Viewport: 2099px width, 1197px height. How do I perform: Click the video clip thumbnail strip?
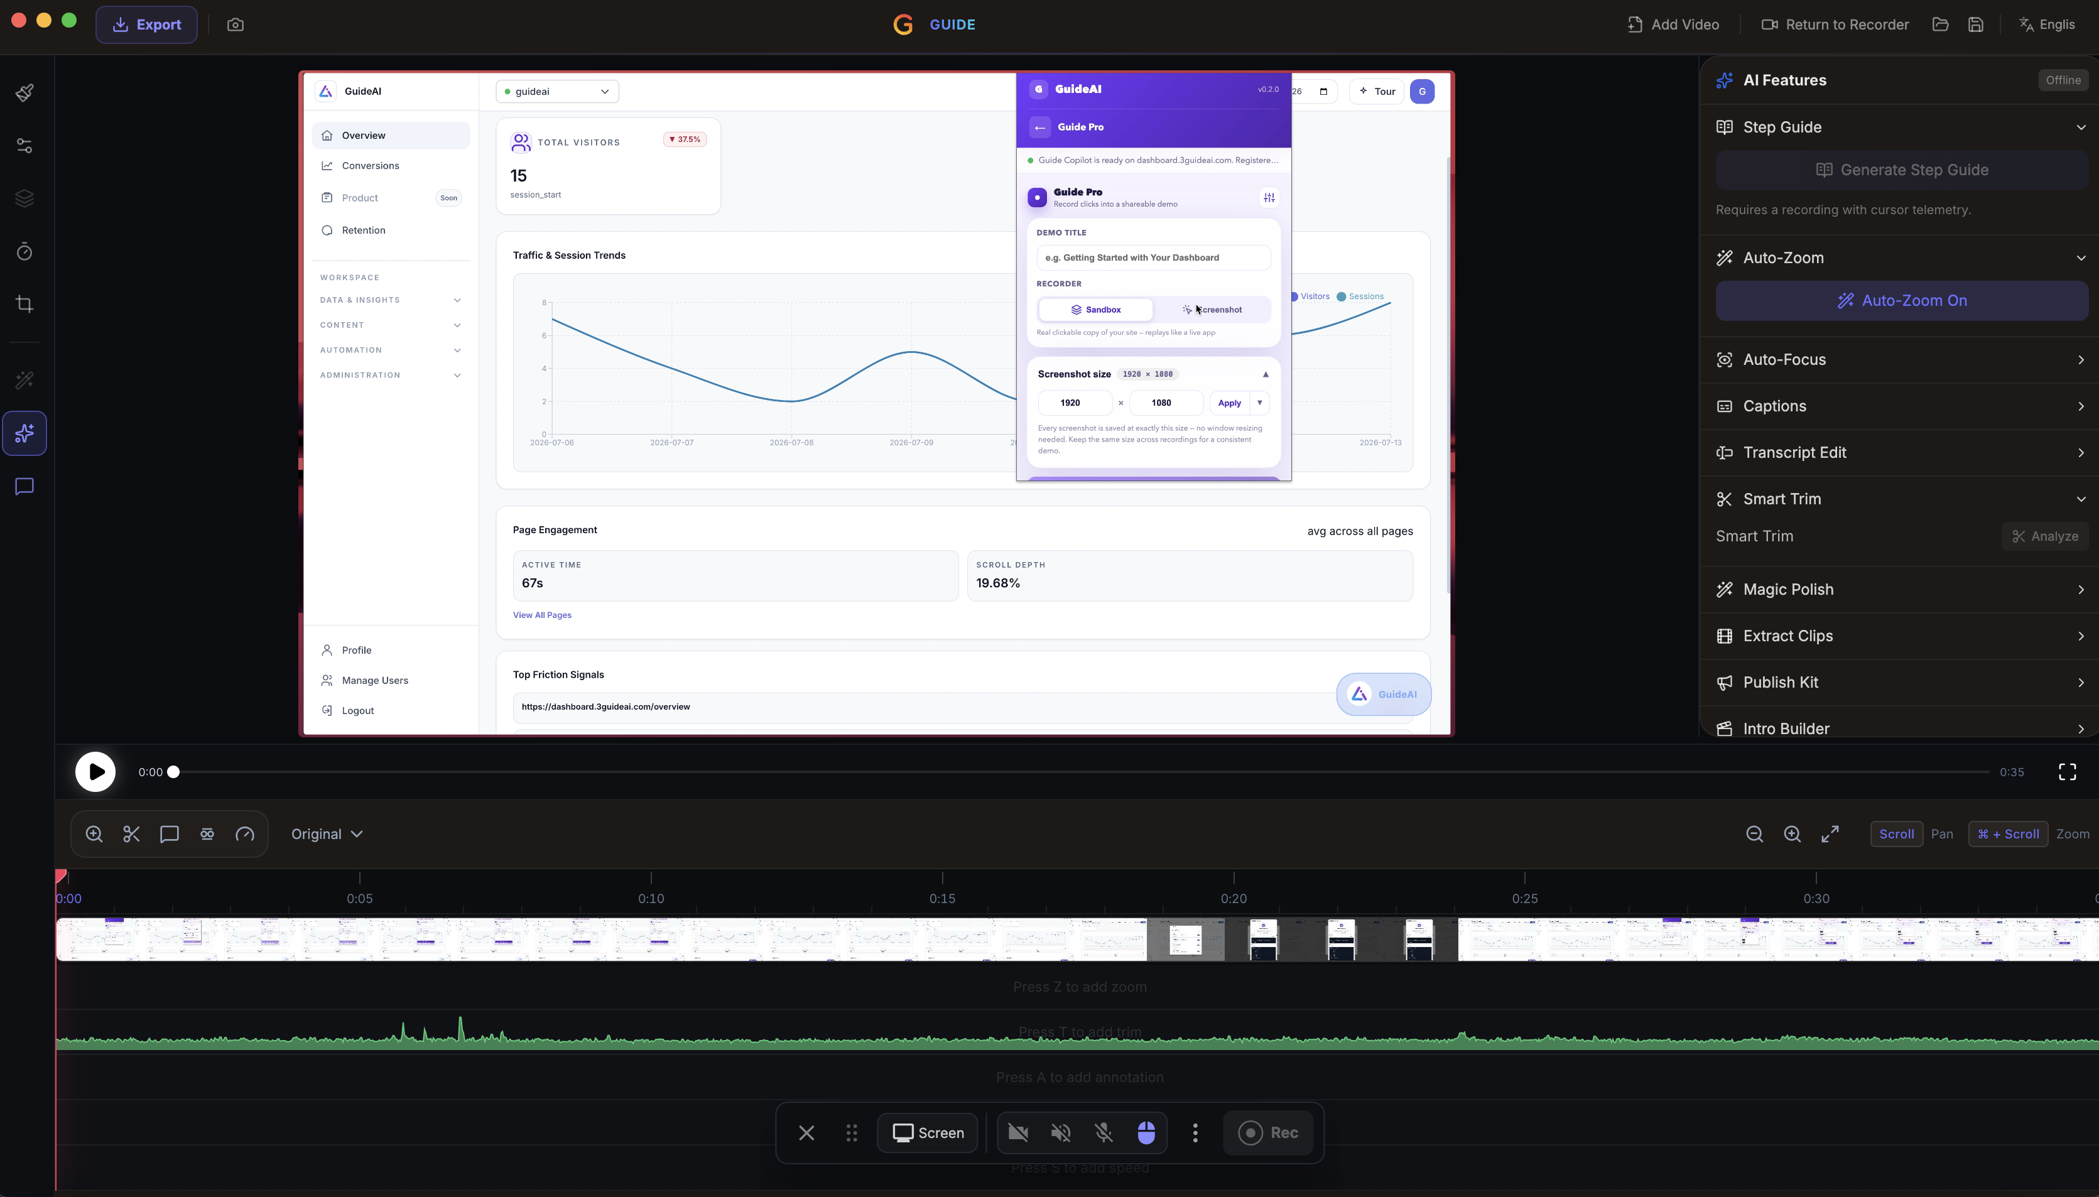pos(1077,940)
